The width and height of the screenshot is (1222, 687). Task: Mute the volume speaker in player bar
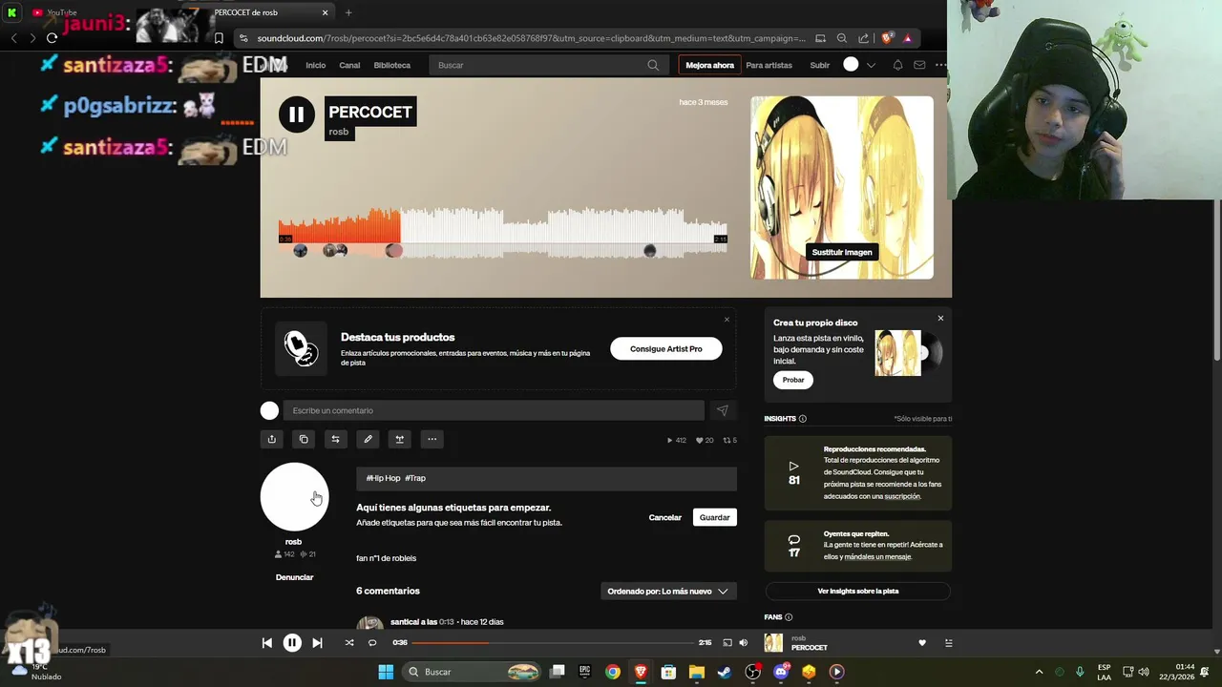pos(743,643)
